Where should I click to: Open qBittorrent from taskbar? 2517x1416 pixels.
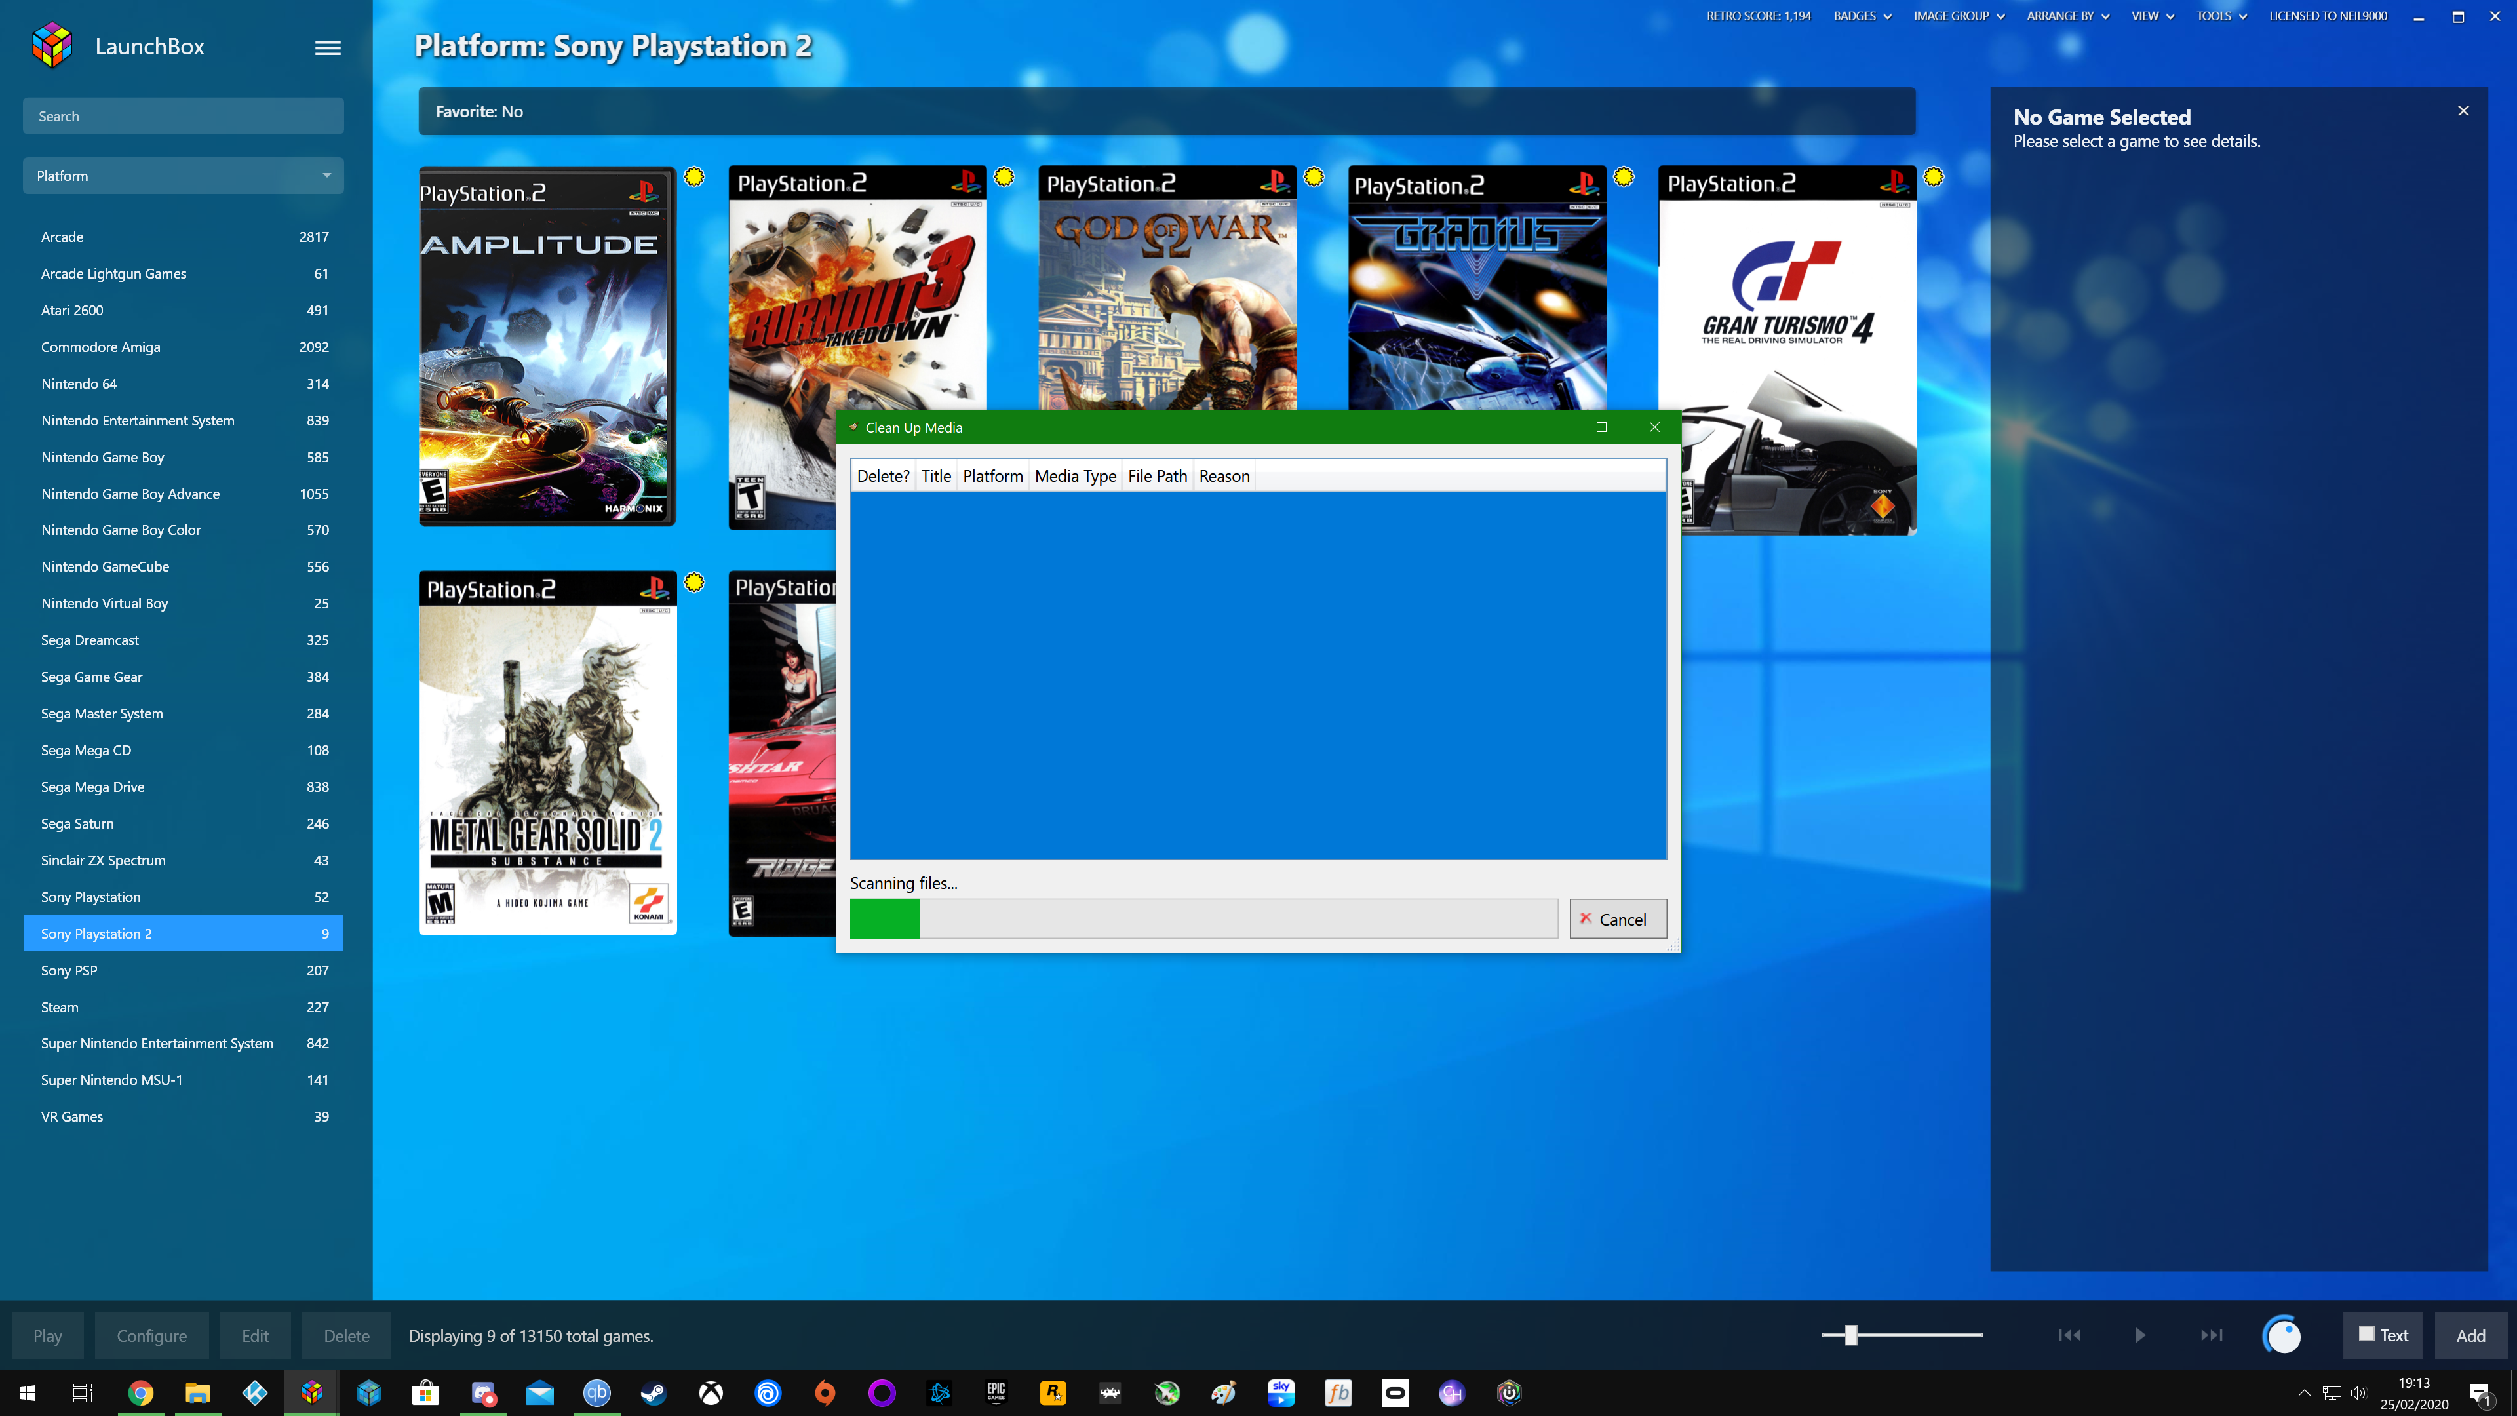[596, 1392]
